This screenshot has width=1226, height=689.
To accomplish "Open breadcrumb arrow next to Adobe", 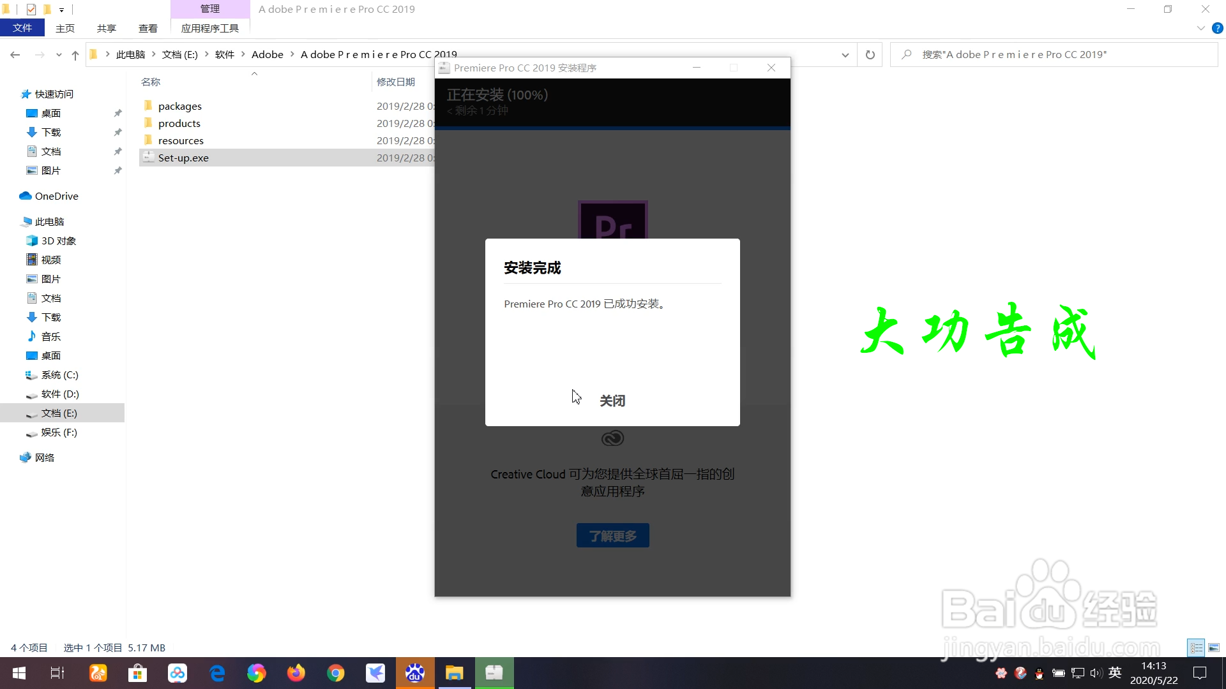I will (x=292, y=54).
